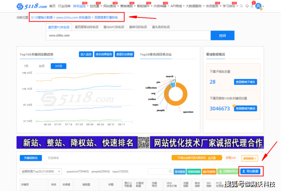Expand the 使用教程 dropdown
This screenshot has width=281, height=191.
pos(250,158)
